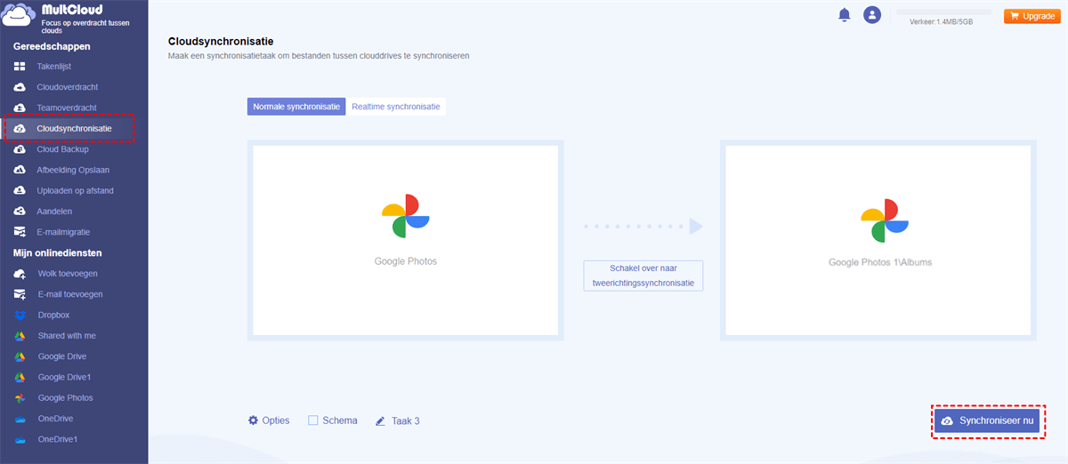Switch to Realtime synchronisatie tab
Viewport: 1068px width, 464px height.
pyautogui.click(x=396, y=107)
